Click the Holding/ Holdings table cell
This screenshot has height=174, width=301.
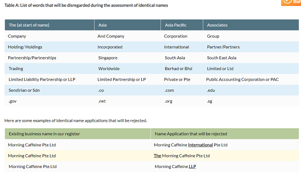(50, 47)
